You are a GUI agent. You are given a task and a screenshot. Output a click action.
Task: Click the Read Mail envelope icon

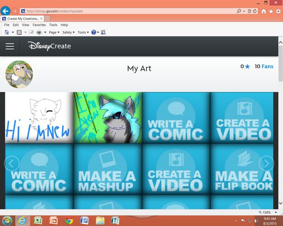point(31,32)
